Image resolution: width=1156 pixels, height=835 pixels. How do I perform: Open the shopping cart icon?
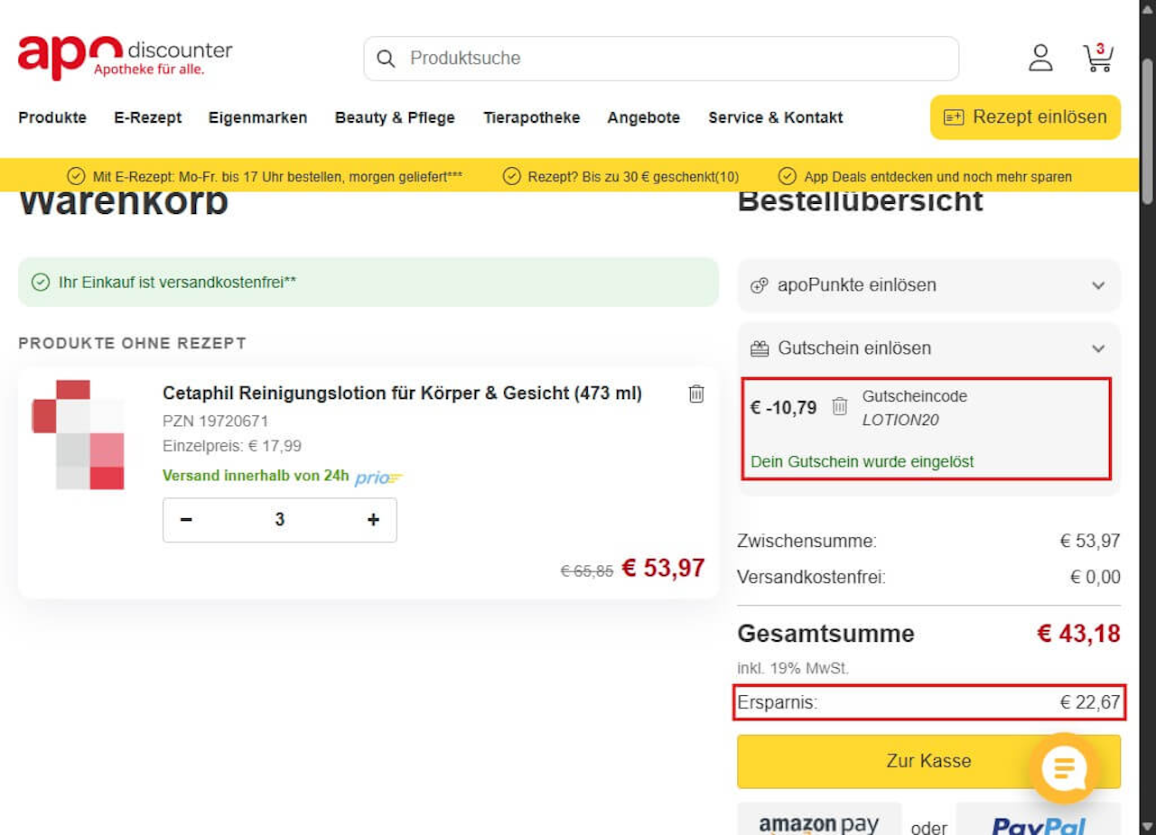click(x=1098, y=58)
